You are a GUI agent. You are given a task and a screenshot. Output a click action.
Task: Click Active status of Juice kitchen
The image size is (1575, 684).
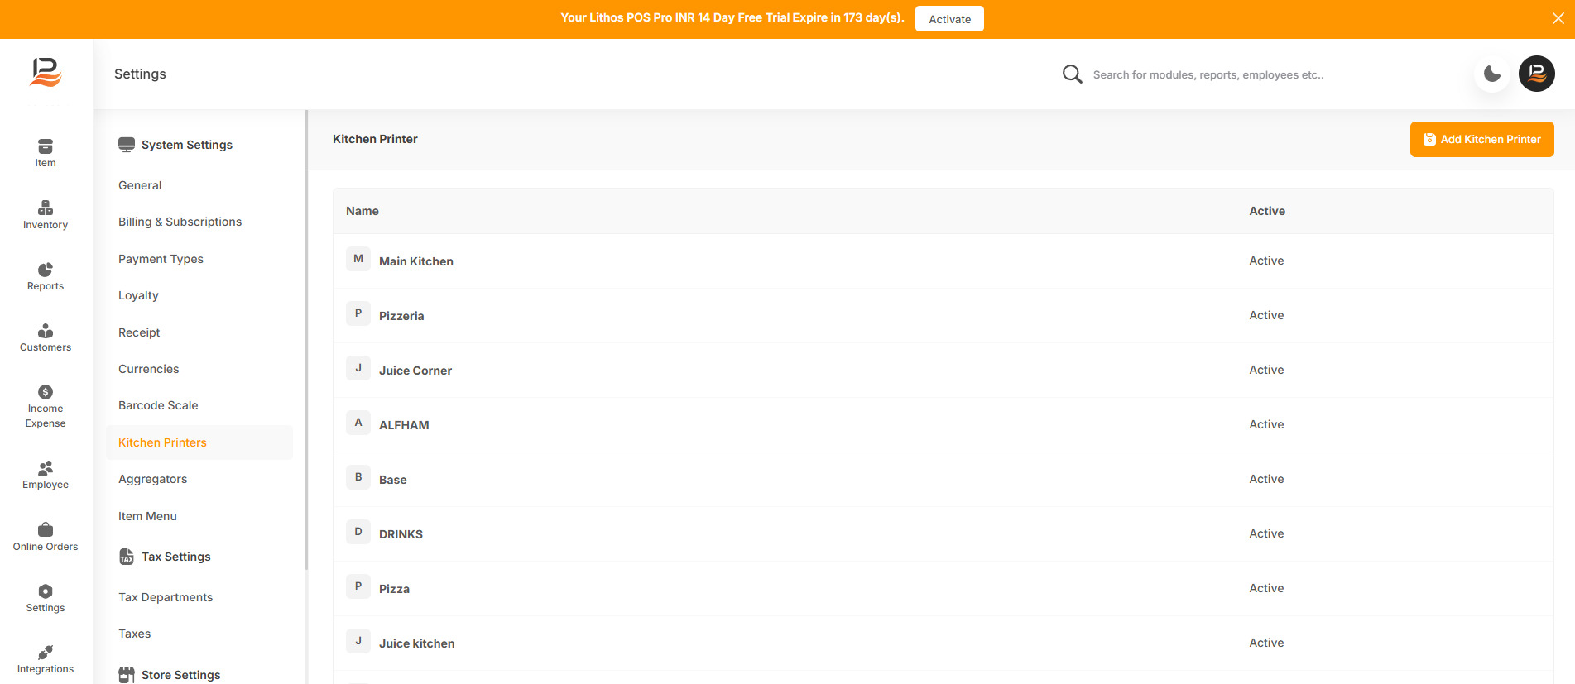pos(1266,643)
